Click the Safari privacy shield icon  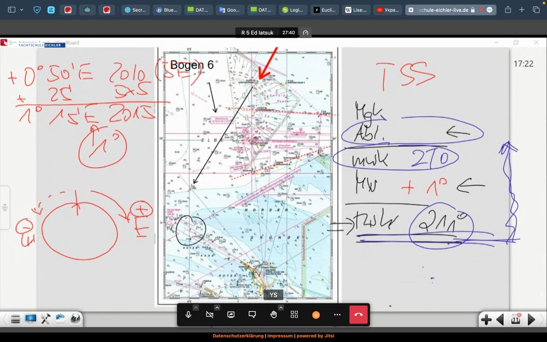pos(37,9)
